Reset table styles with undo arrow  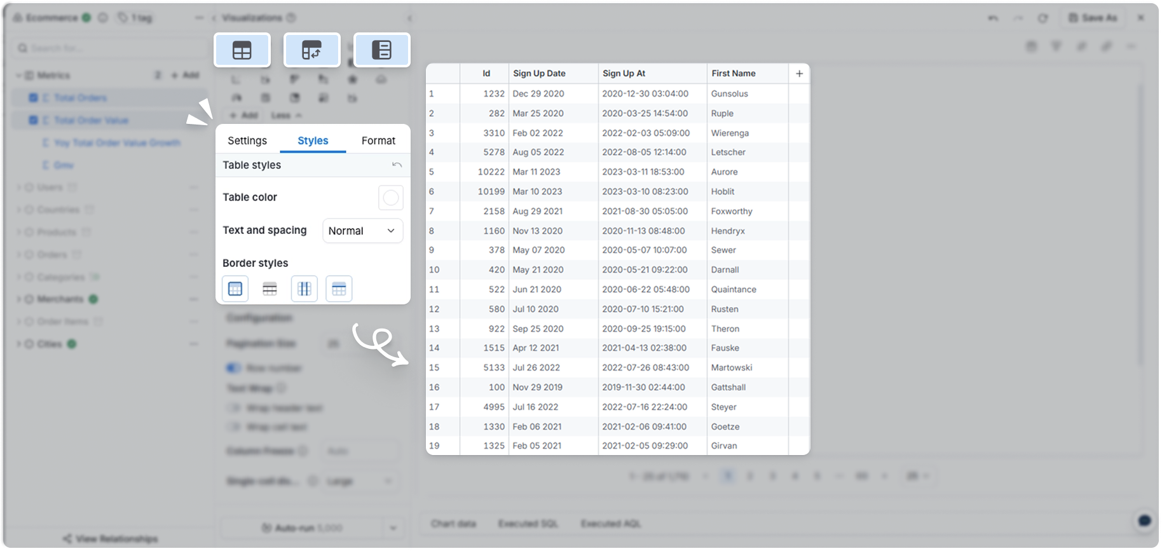397,165
